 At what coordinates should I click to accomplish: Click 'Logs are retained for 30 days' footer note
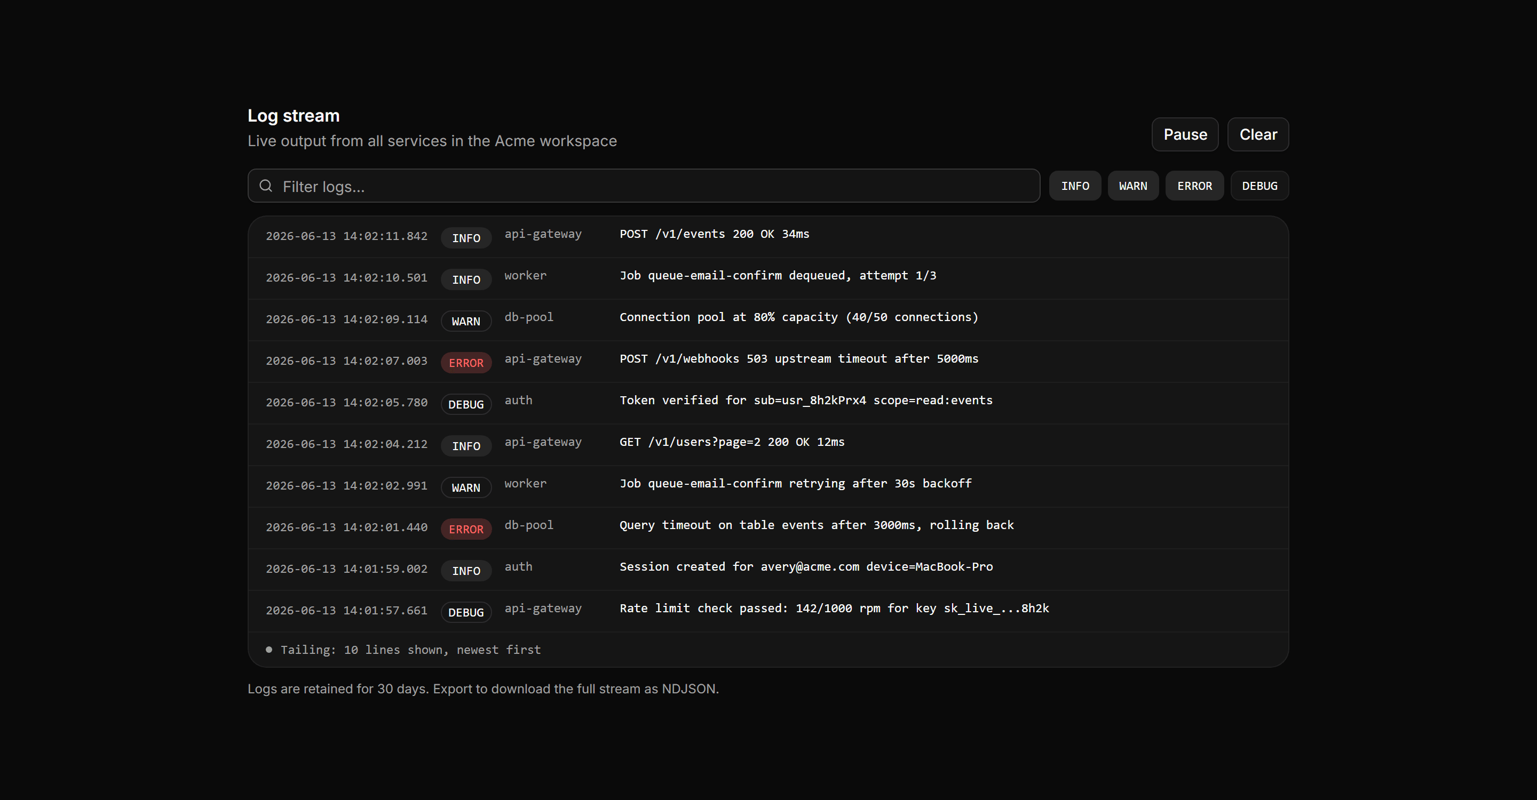pos(484,689)
